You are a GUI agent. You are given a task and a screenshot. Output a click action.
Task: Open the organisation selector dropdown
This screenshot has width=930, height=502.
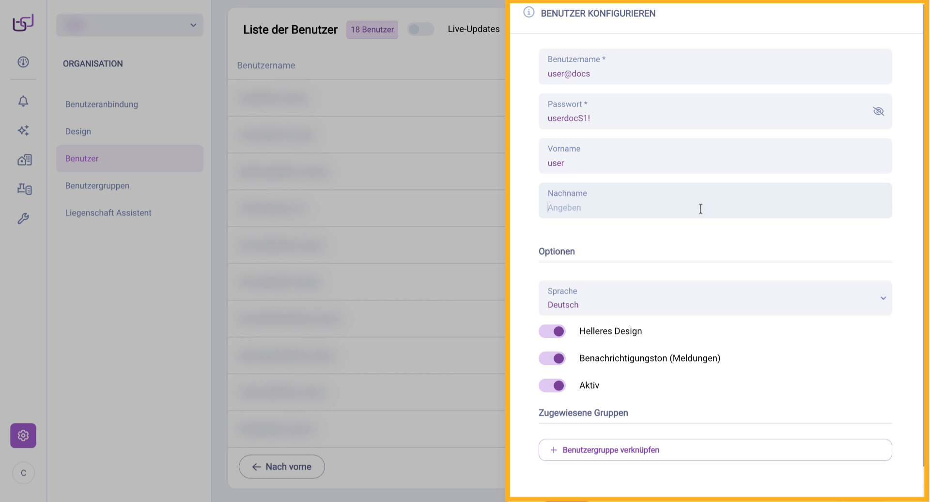point(130,25)
